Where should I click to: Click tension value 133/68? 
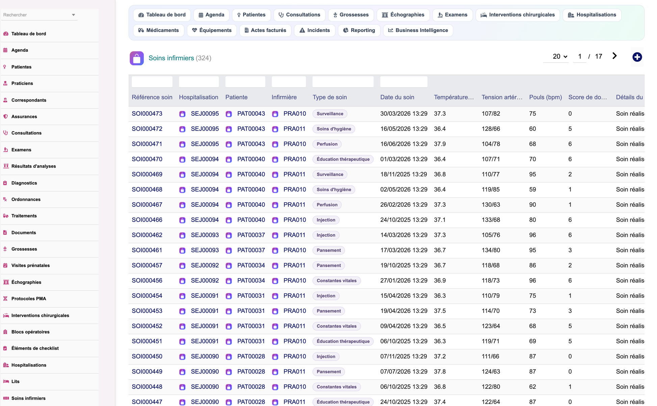pyautogui.click(x=491, y=220)
